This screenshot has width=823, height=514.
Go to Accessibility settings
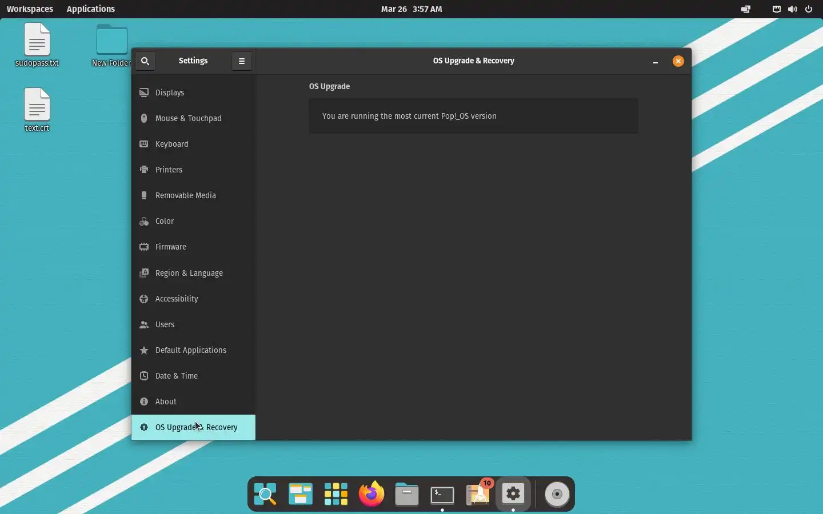tap(194, 299)
